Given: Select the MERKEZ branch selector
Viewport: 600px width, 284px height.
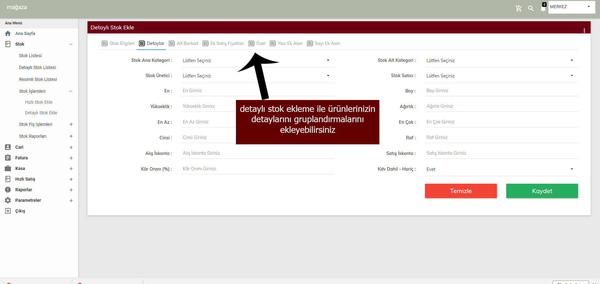Looking at the screenshot, I should (x=571, y=7).
